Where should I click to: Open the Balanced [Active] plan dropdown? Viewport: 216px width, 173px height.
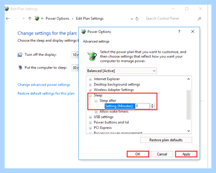121,71
